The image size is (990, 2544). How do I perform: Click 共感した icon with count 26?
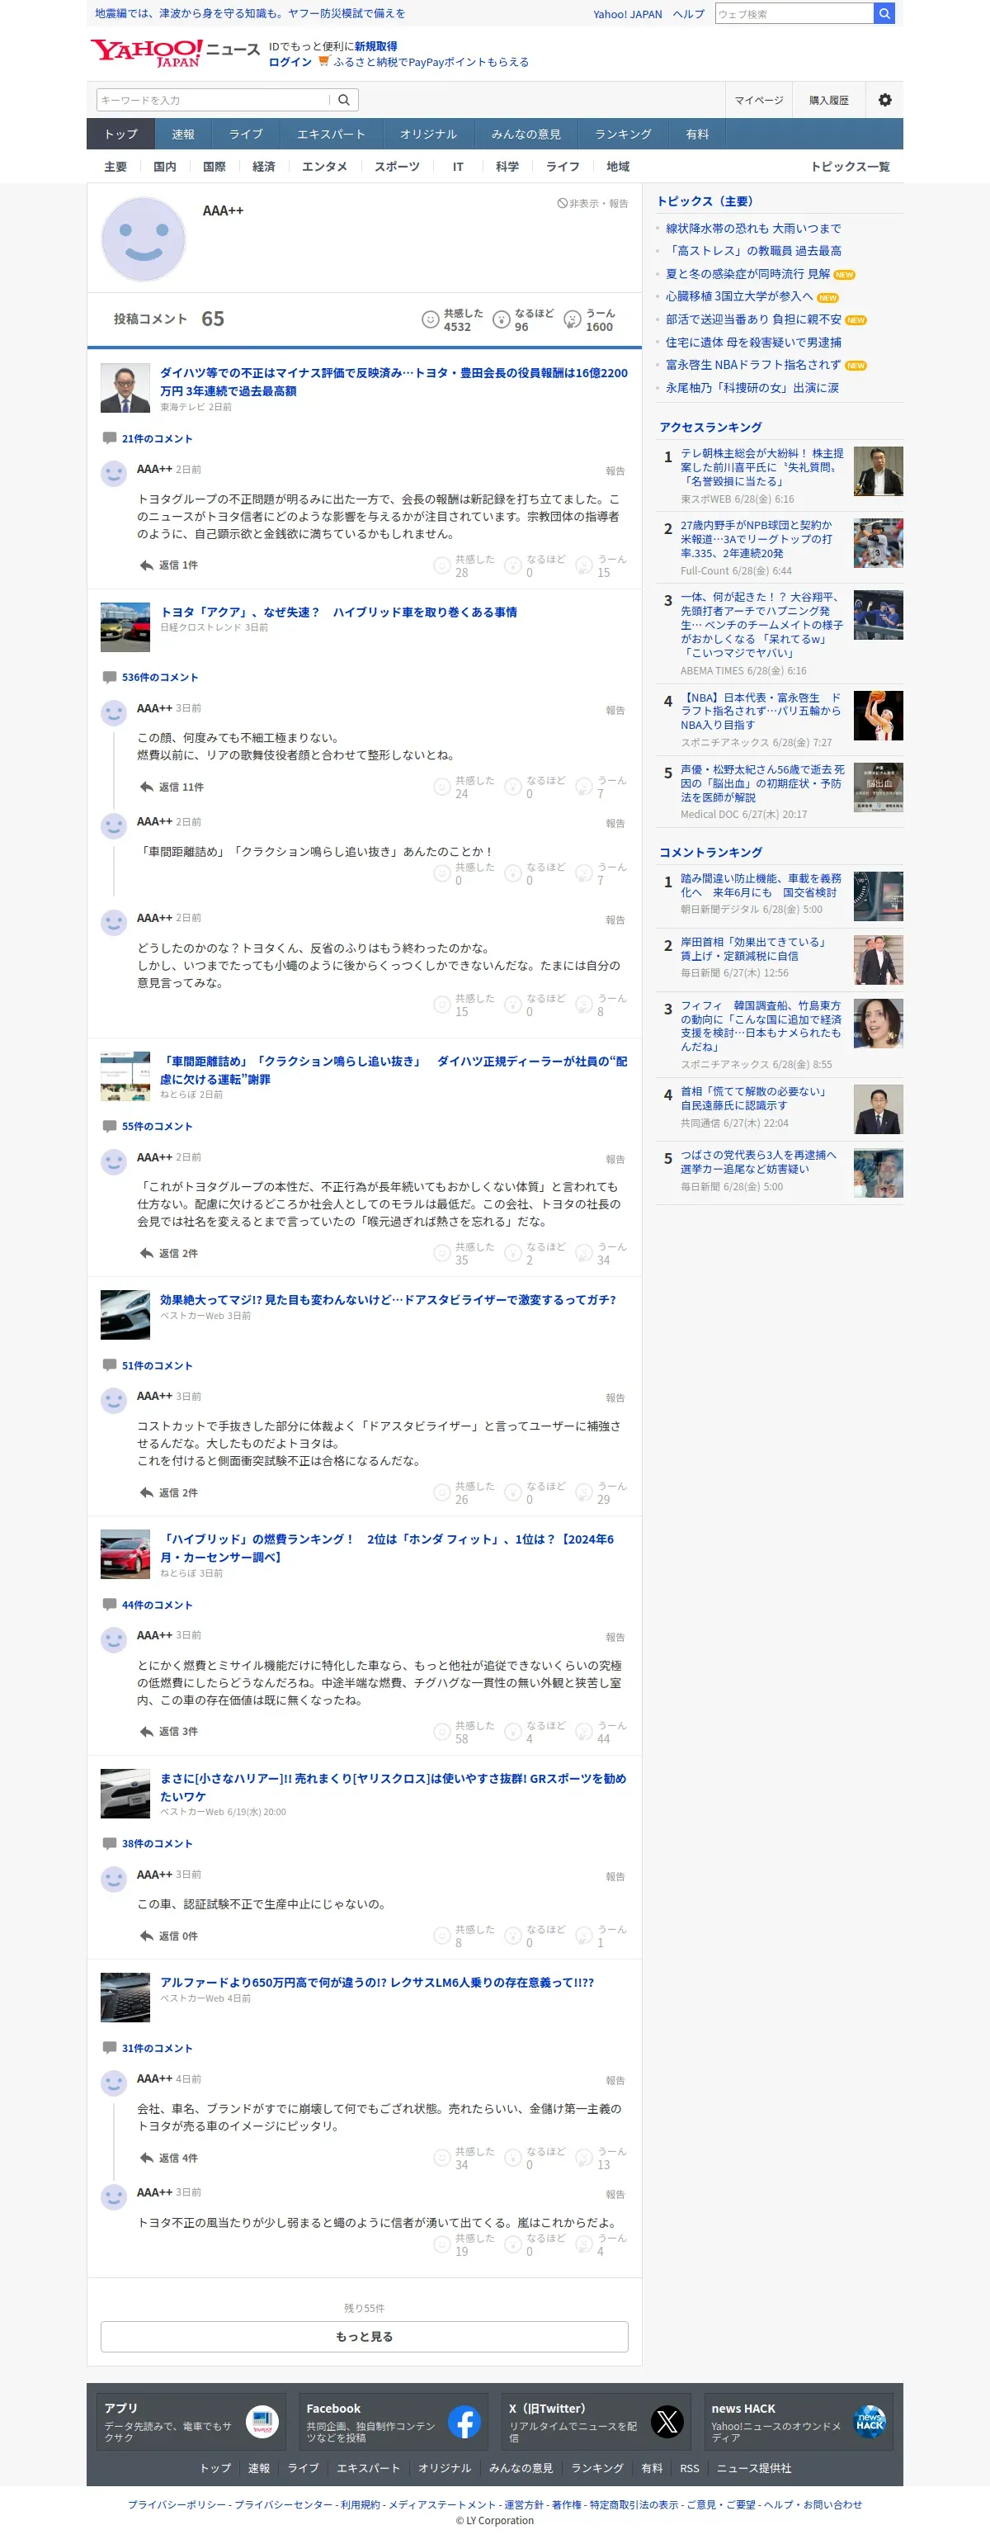[441, 1493]
